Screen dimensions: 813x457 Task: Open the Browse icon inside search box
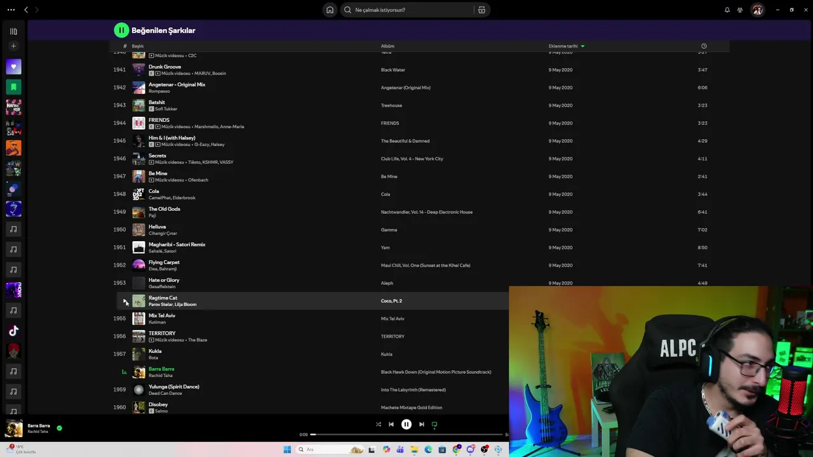481,10
